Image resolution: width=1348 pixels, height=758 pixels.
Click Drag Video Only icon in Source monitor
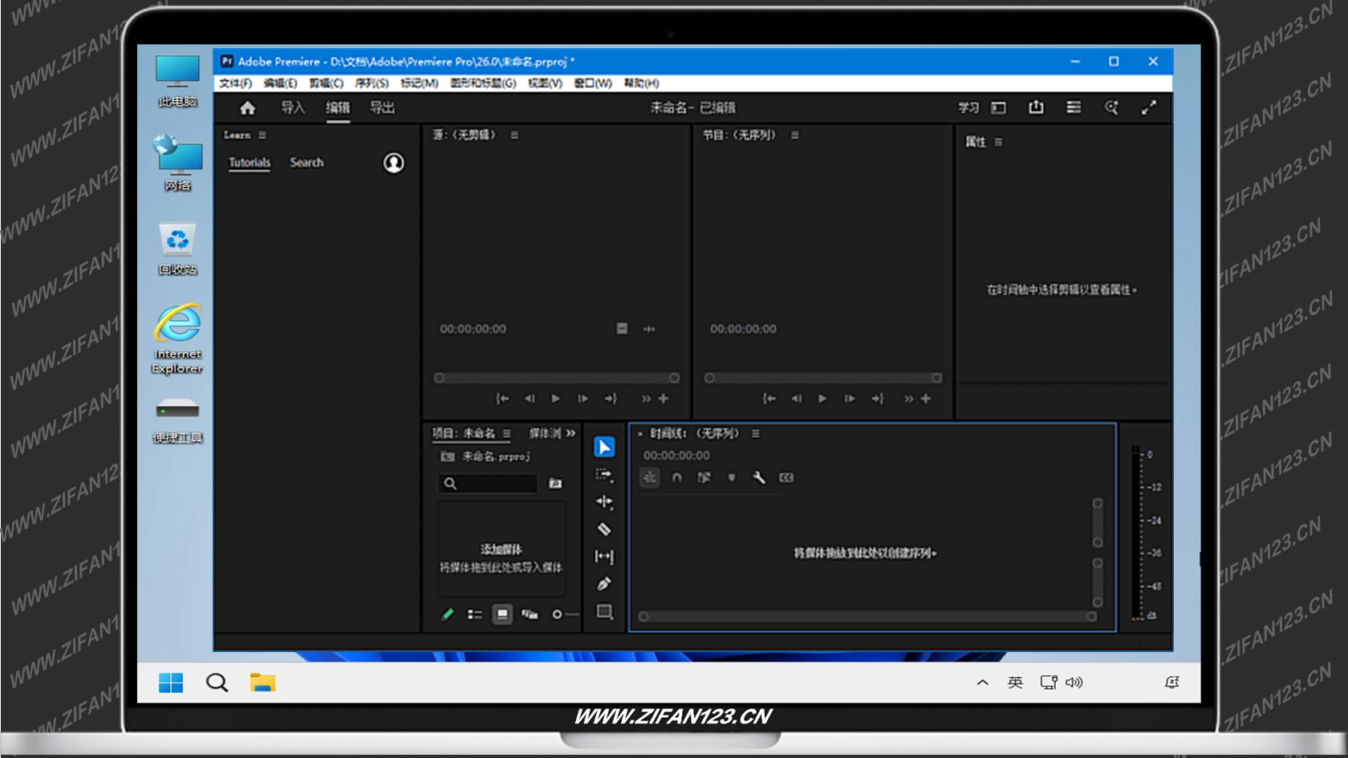point(622,329)
